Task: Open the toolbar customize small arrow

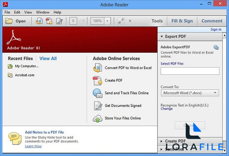Action: [130, 21]
